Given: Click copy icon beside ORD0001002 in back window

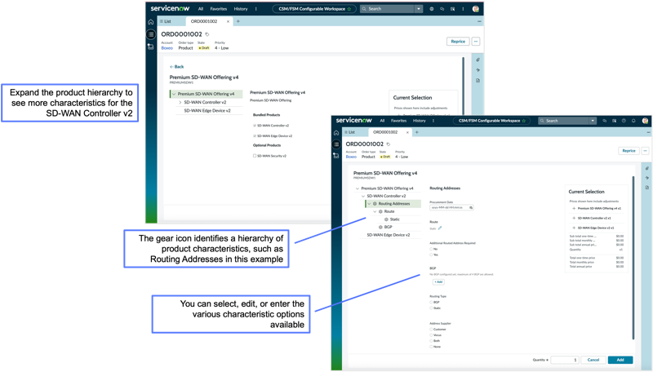Looking at the screenshot, I should click(207, 34).
